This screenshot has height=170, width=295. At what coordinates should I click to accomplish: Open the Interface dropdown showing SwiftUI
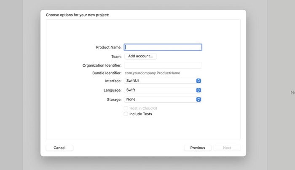[x=163, y=81]
